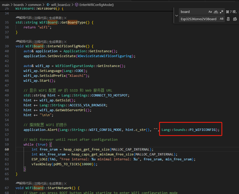Enable regular expression search option

tap(222, 12)
